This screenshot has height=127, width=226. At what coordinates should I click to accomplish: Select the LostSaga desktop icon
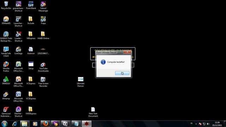pos(18,50)
